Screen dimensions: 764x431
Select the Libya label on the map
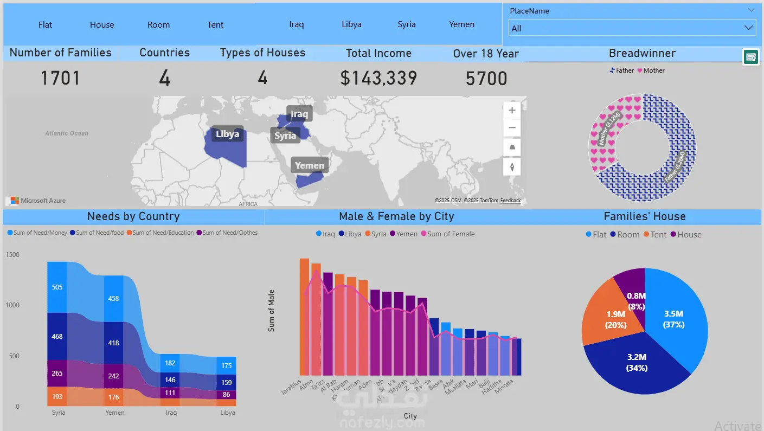point(228,134)
